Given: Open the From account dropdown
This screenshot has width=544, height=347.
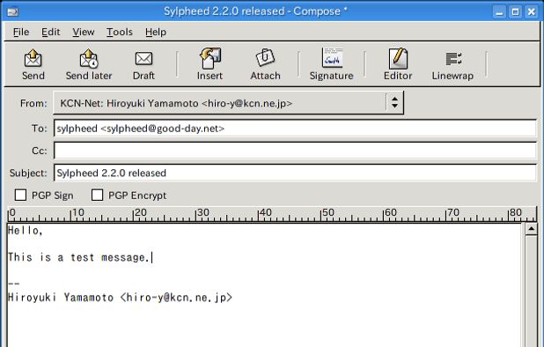Looking at the screenshot, I should pyautogui.click(x=228, y=103).
